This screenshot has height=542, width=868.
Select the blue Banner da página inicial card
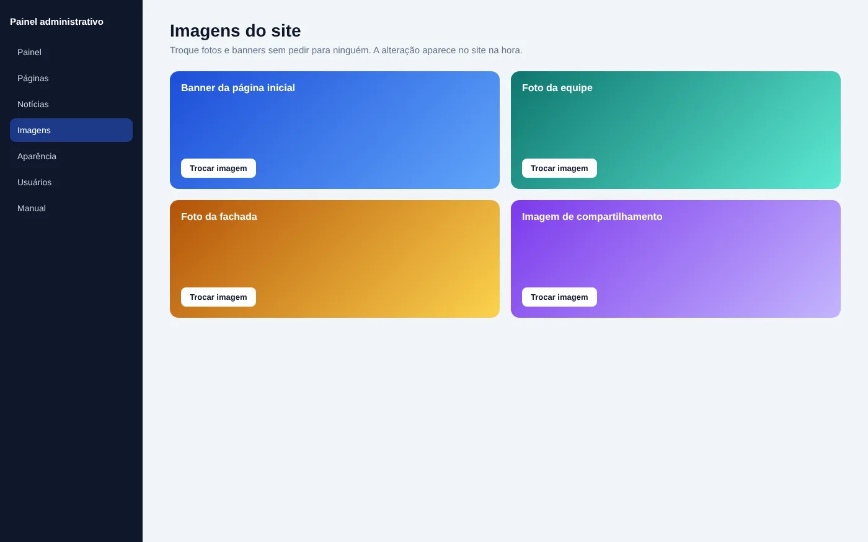click(335, 130)
